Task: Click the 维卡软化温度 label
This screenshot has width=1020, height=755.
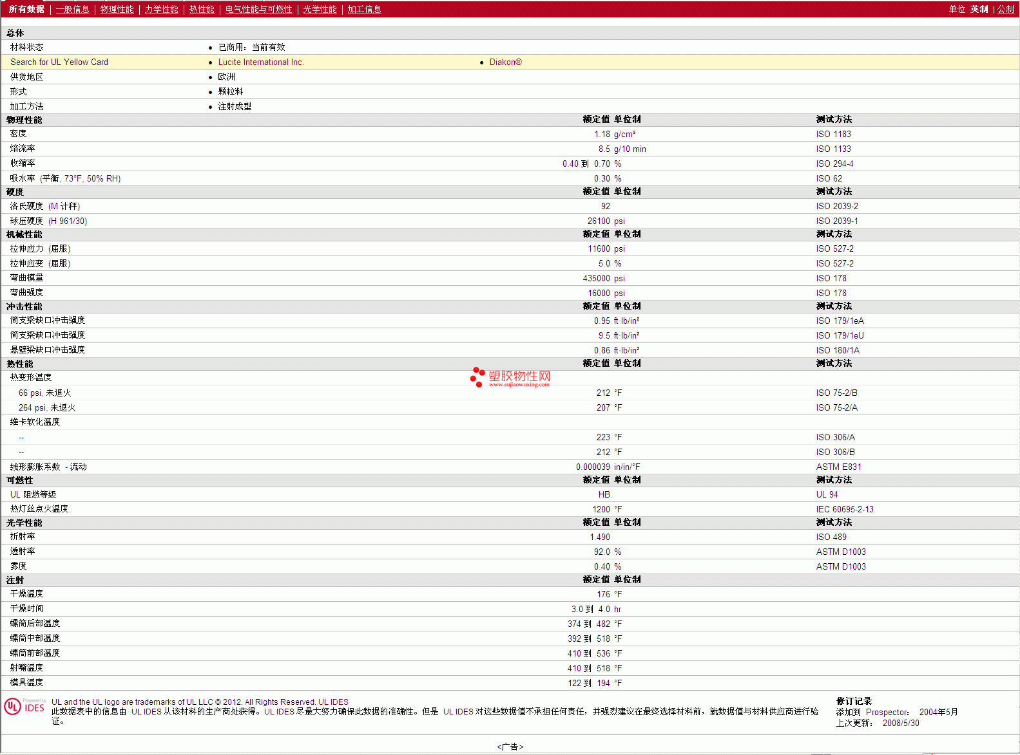Action: (35, 422)
